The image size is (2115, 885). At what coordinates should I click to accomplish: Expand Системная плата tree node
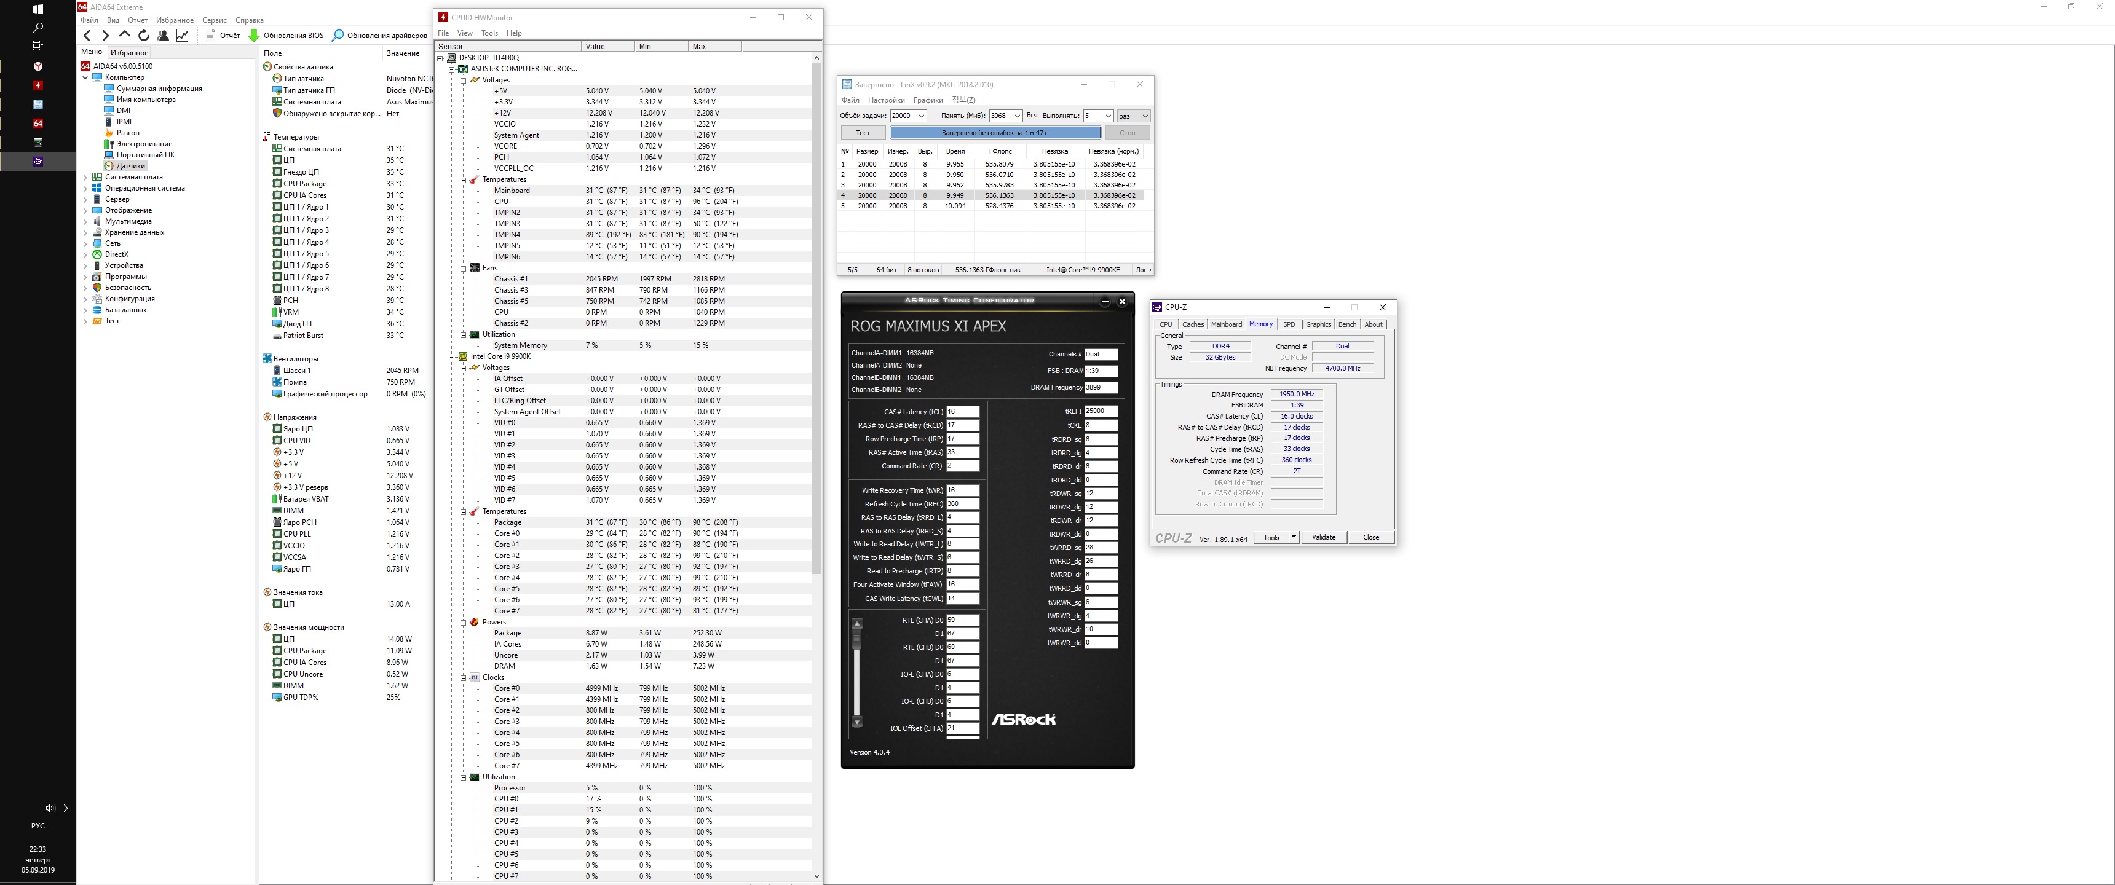tap(85, 178)
